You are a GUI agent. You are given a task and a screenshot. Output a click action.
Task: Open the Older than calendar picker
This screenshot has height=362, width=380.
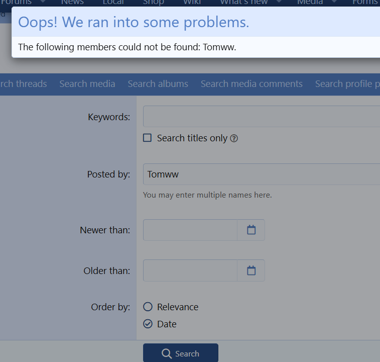click(251, 270)
